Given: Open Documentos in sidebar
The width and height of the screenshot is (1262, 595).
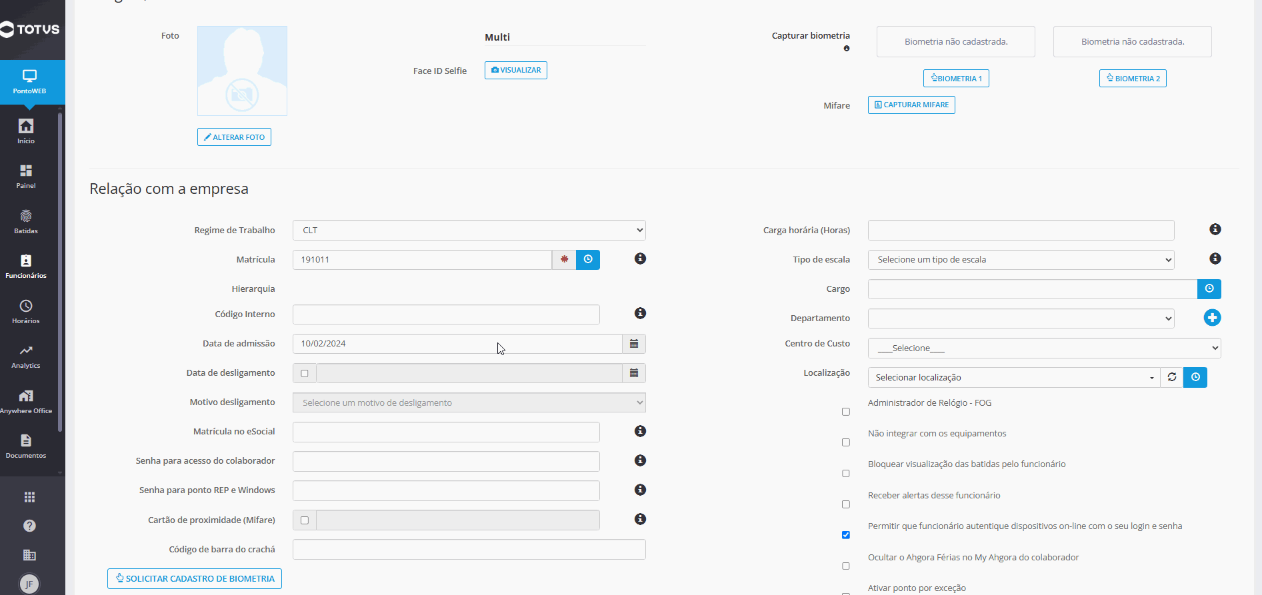Looking at the screenshot, I should [26, 446].
